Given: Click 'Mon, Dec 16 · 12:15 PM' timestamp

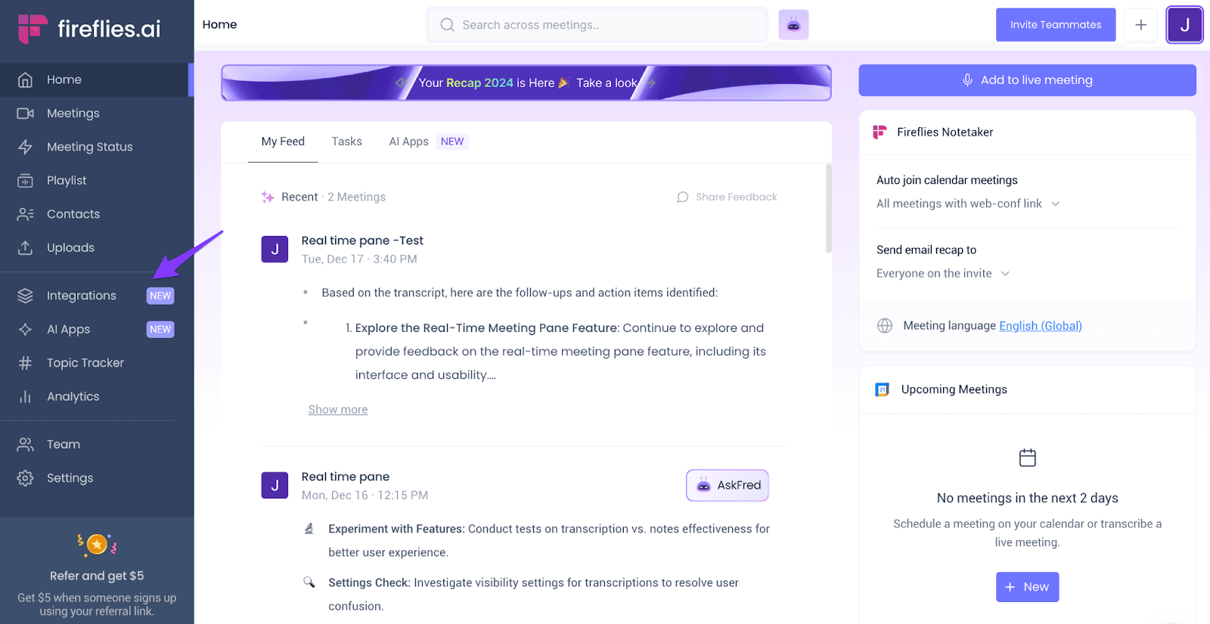Looking at the screenshot, I should 365,495.
